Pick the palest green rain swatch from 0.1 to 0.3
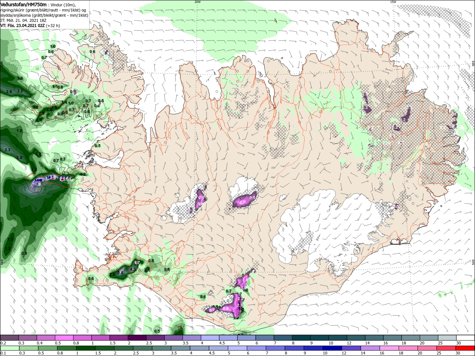The height and width of the screenshot is (356, 475). coord(9,348)
